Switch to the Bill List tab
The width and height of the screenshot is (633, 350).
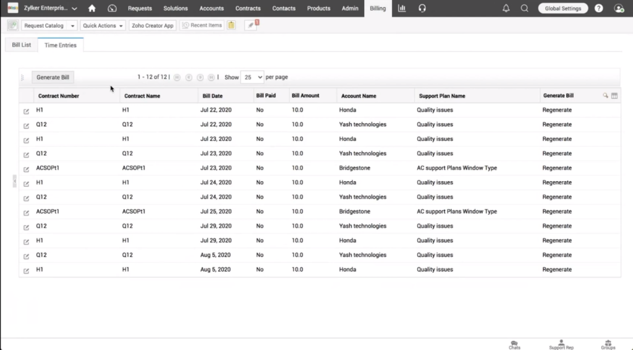(22, 45)
